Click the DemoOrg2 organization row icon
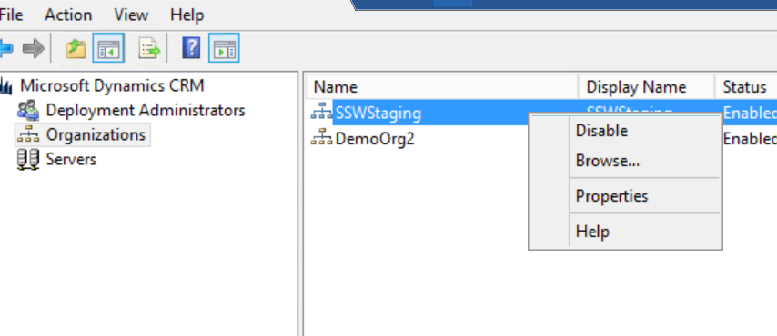Viewport: 777px width, 336px height. [321, 139]
